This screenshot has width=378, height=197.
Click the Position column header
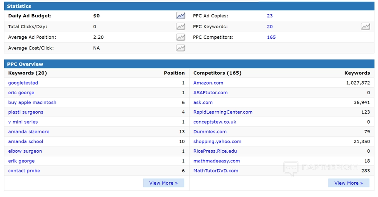tap(174, 73)
